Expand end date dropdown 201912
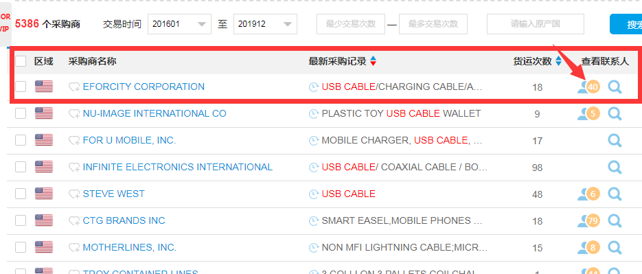Screen dimensions: 642x274 pyautogui.click(x=265, y=24)
